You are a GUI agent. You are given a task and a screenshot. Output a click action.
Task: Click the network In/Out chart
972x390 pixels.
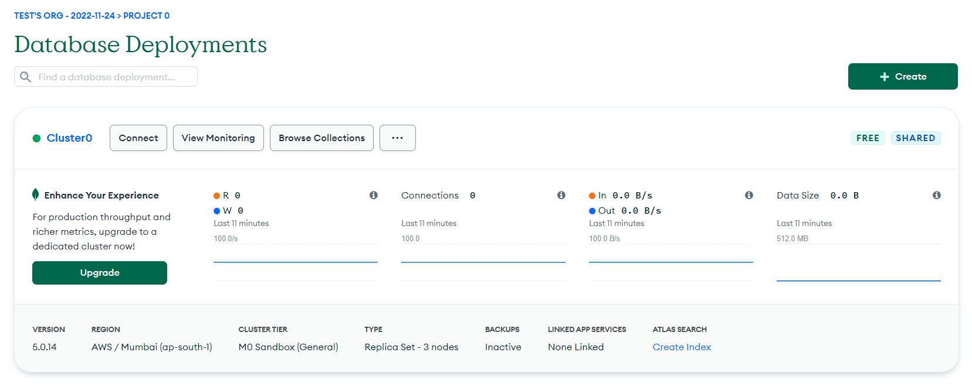671,262
